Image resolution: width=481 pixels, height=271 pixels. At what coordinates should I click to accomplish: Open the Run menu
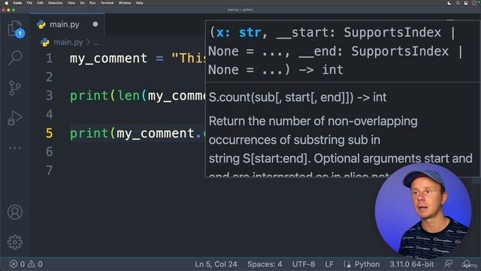92,3
